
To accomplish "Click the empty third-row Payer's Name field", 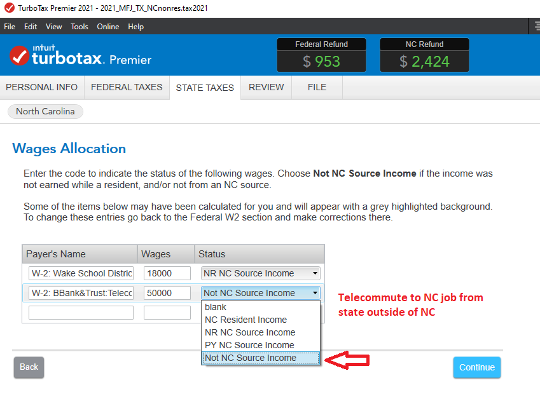I will coord(81,313).
